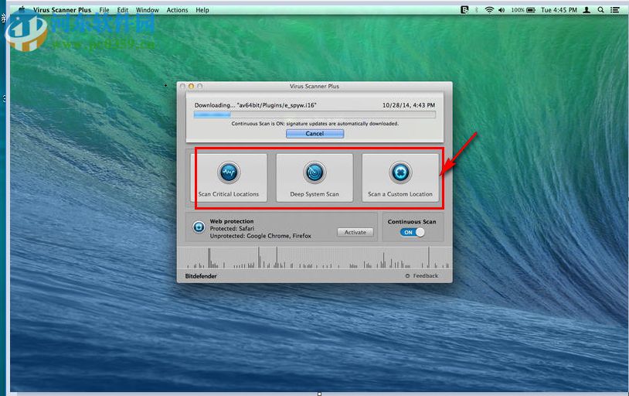Image resolution: width=629 pixels, height=396 pixels.
Task: Click the Web protection shield icon
Action: coord(199,227)
